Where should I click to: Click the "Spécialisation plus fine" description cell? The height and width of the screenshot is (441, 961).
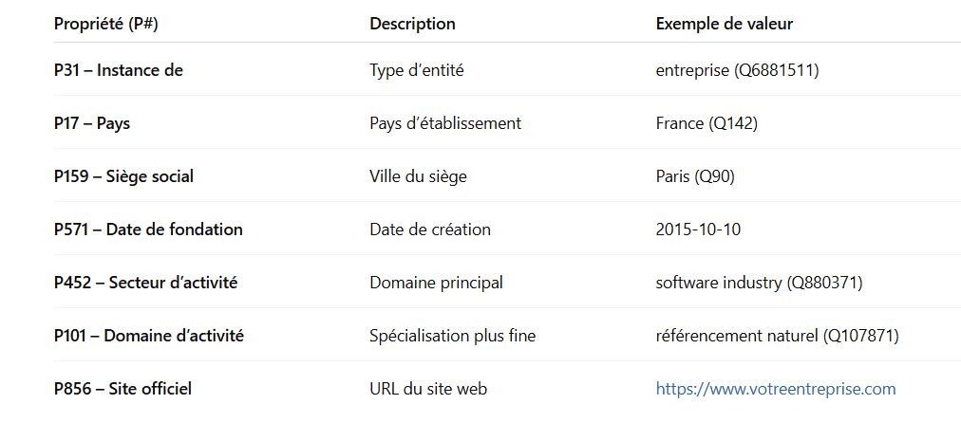[x=452, y=336]
